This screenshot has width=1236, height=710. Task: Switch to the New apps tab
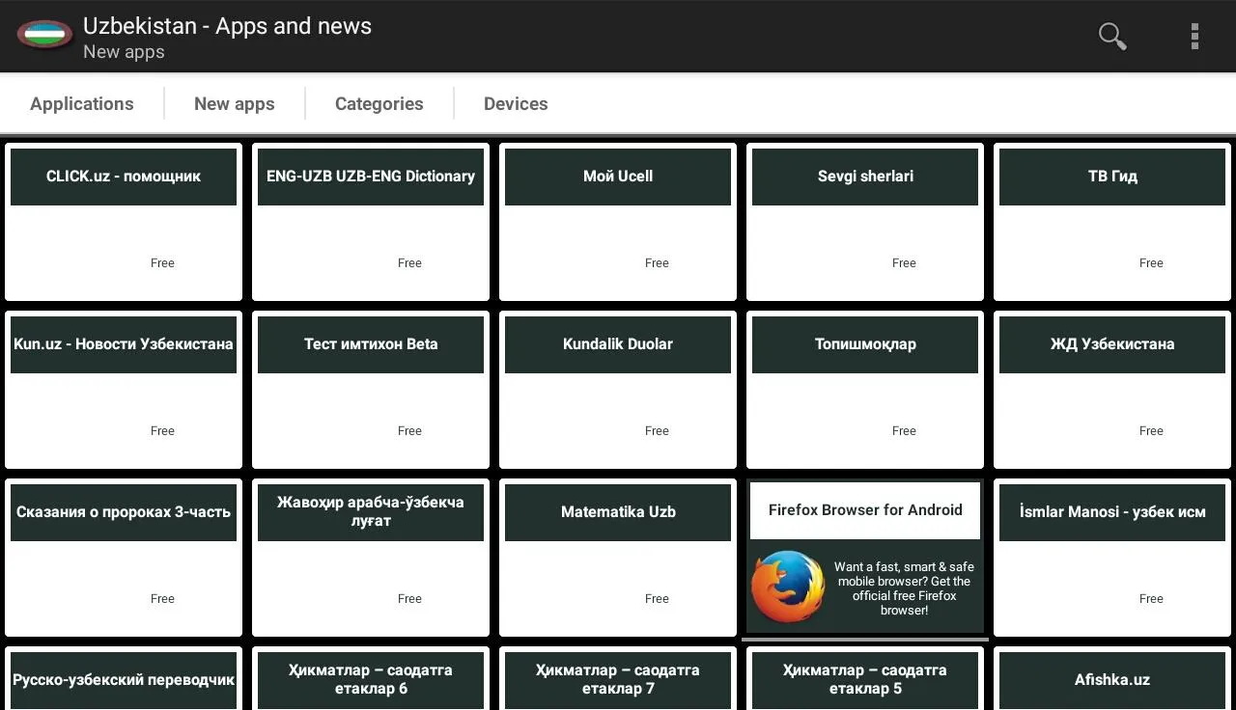[x=235, y=104]
